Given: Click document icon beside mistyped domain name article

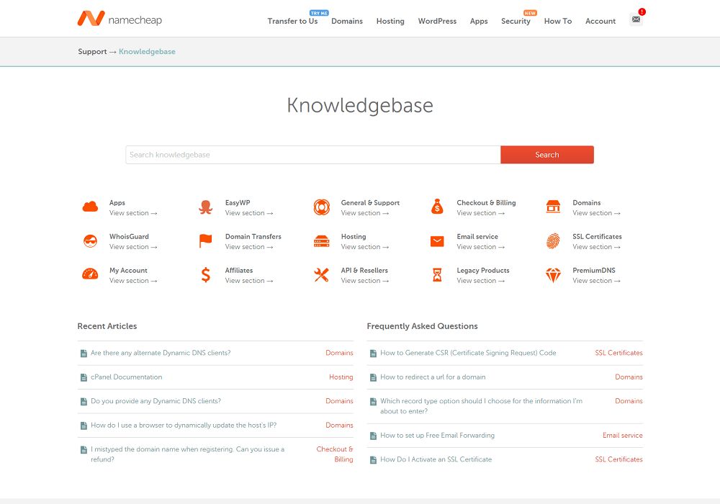Looking at the screenshot, I should pos(84,450).
